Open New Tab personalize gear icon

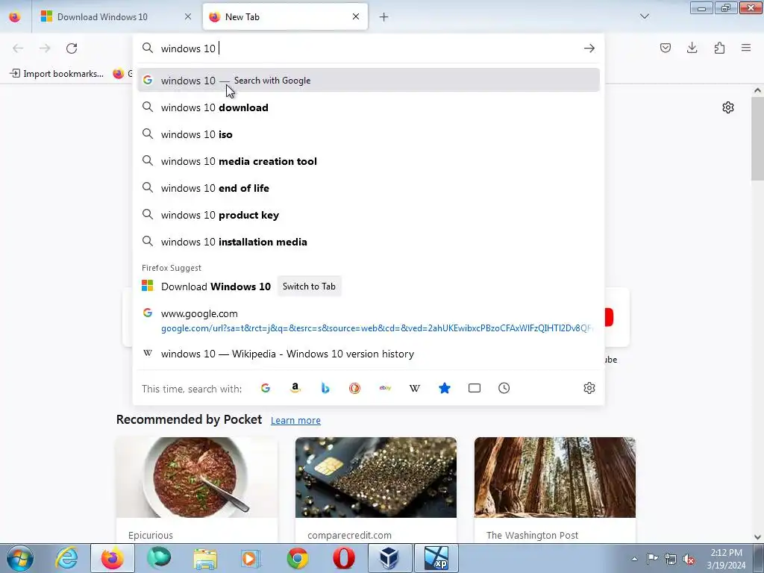(728, 107)
